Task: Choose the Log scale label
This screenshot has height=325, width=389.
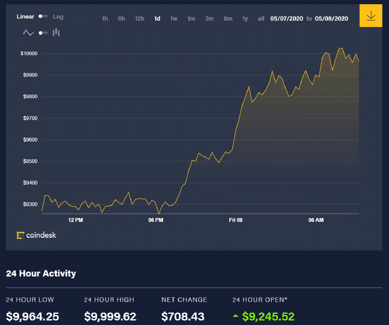Action: pyautogui.click(x=58, y=17)
